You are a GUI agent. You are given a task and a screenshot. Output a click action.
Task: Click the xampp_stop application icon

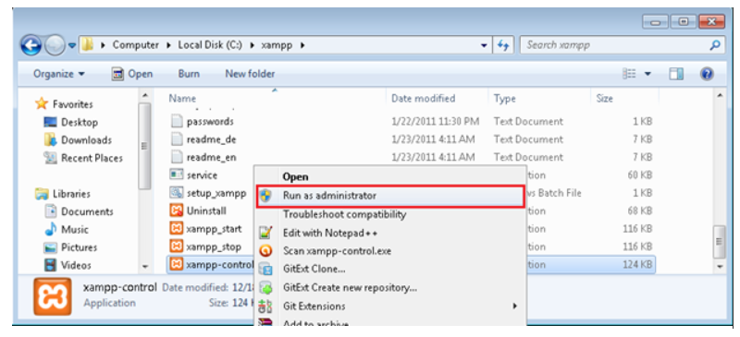pyautogui.click(x=176, y=247)
